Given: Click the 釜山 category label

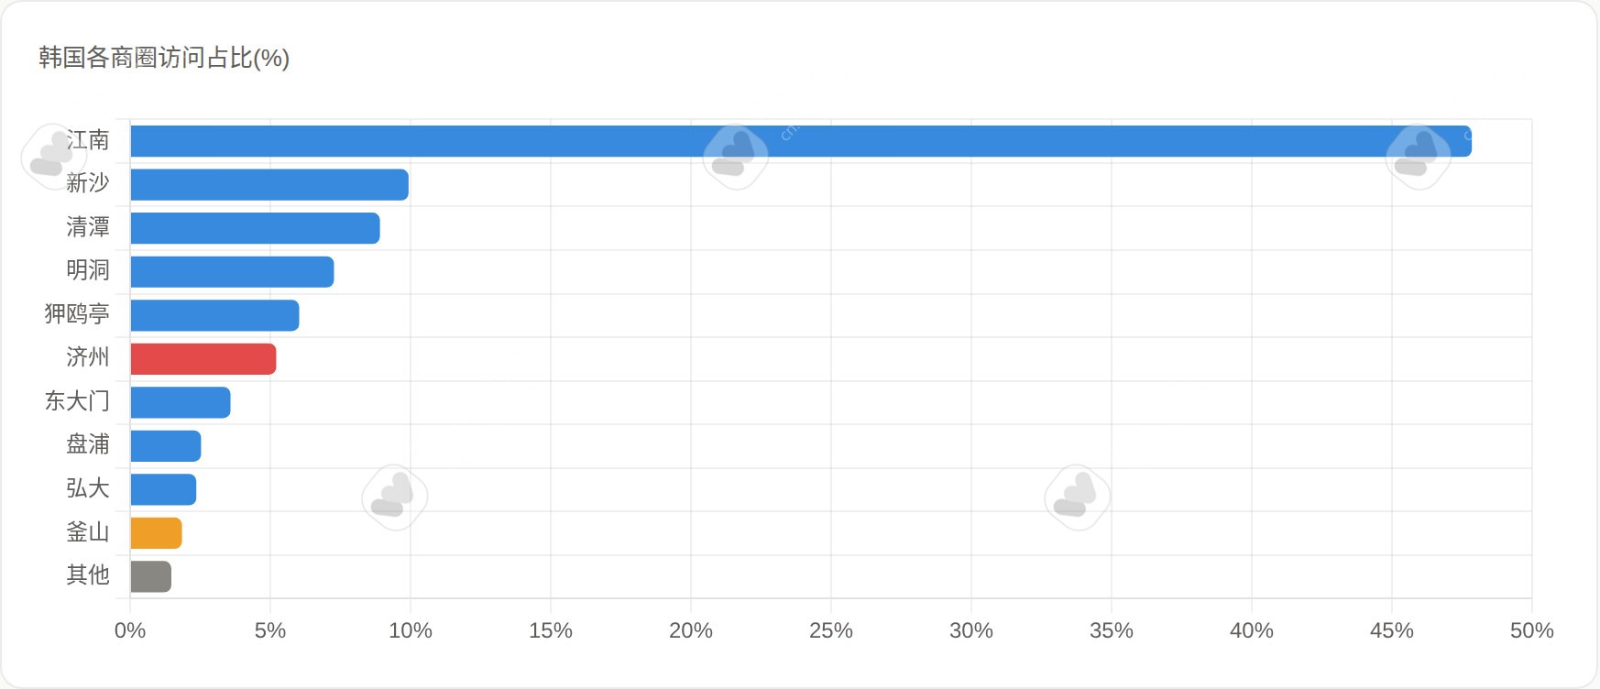Looking at the screenshot, I should (88, 531).
